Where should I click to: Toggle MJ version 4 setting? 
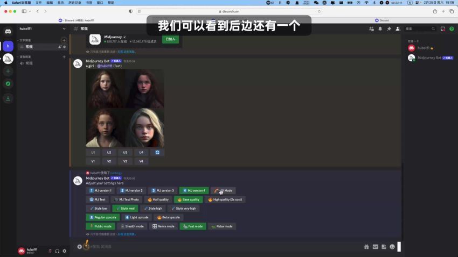pos(194,190)
